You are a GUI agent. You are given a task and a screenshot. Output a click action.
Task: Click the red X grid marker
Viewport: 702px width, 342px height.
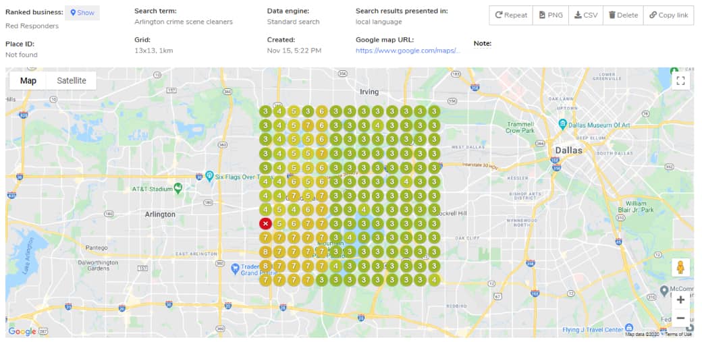(x=266, y=223)
